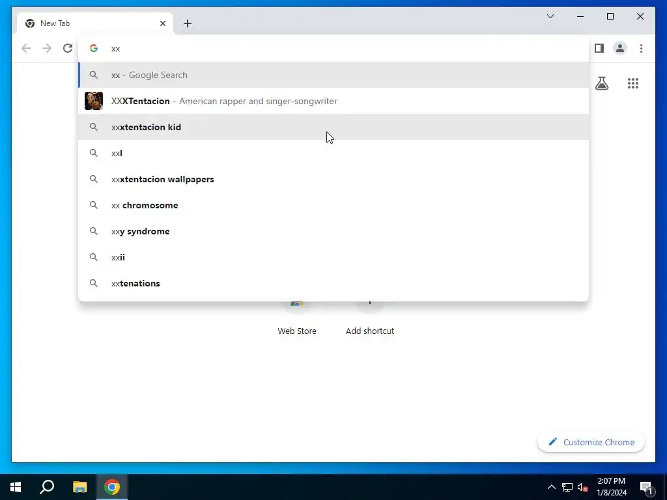The height and width of the screenshot is (500, 667).
Task: Select 'xxxtentacion wallpapers' suggestion
Action: tap(333, 179)
